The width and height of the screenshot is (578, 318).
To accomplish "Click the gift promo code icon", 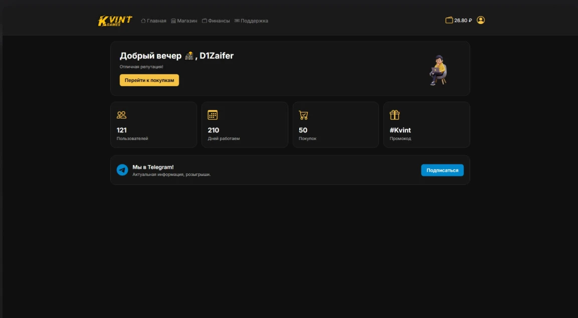I will [x=395, y=115].
